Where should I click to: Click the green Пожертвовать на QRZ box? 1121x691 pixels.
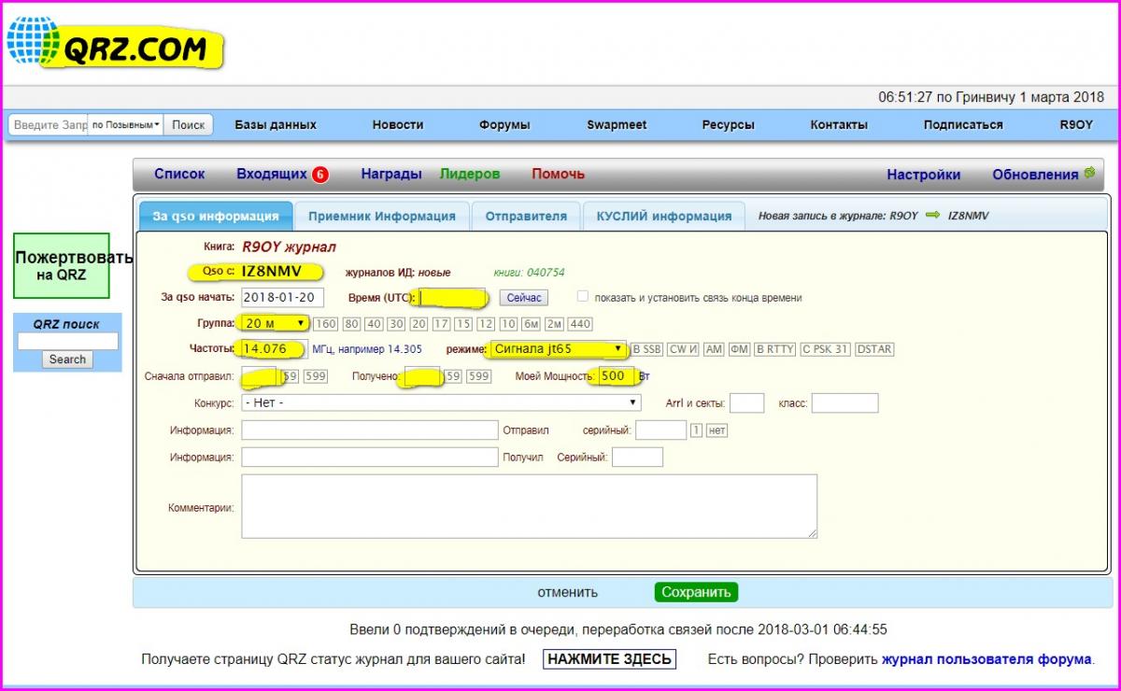tap(61, 265)
